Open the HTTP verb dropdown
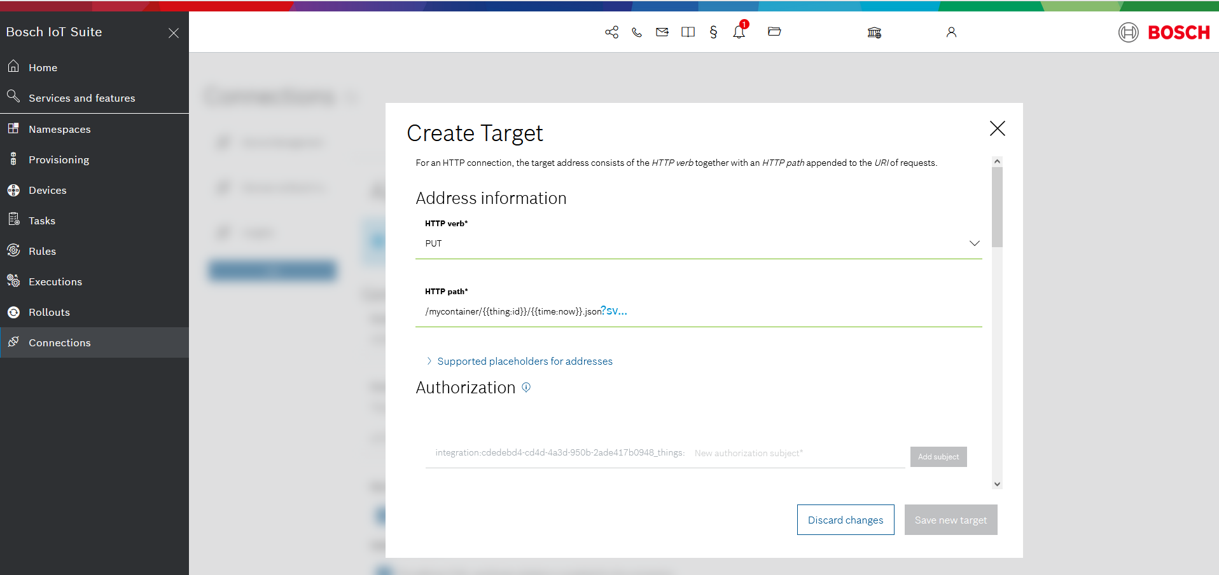 click(699, 244)
